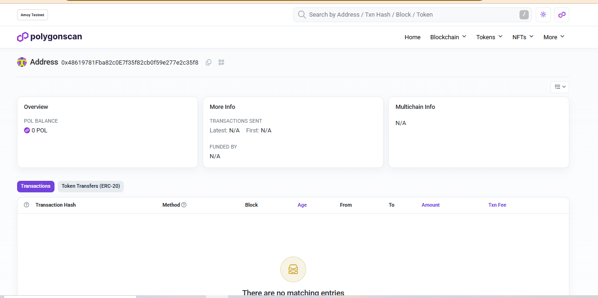Click the address identicon avatar
The height and width of the screenshot is (298, 598).
(x=22, y=62)
